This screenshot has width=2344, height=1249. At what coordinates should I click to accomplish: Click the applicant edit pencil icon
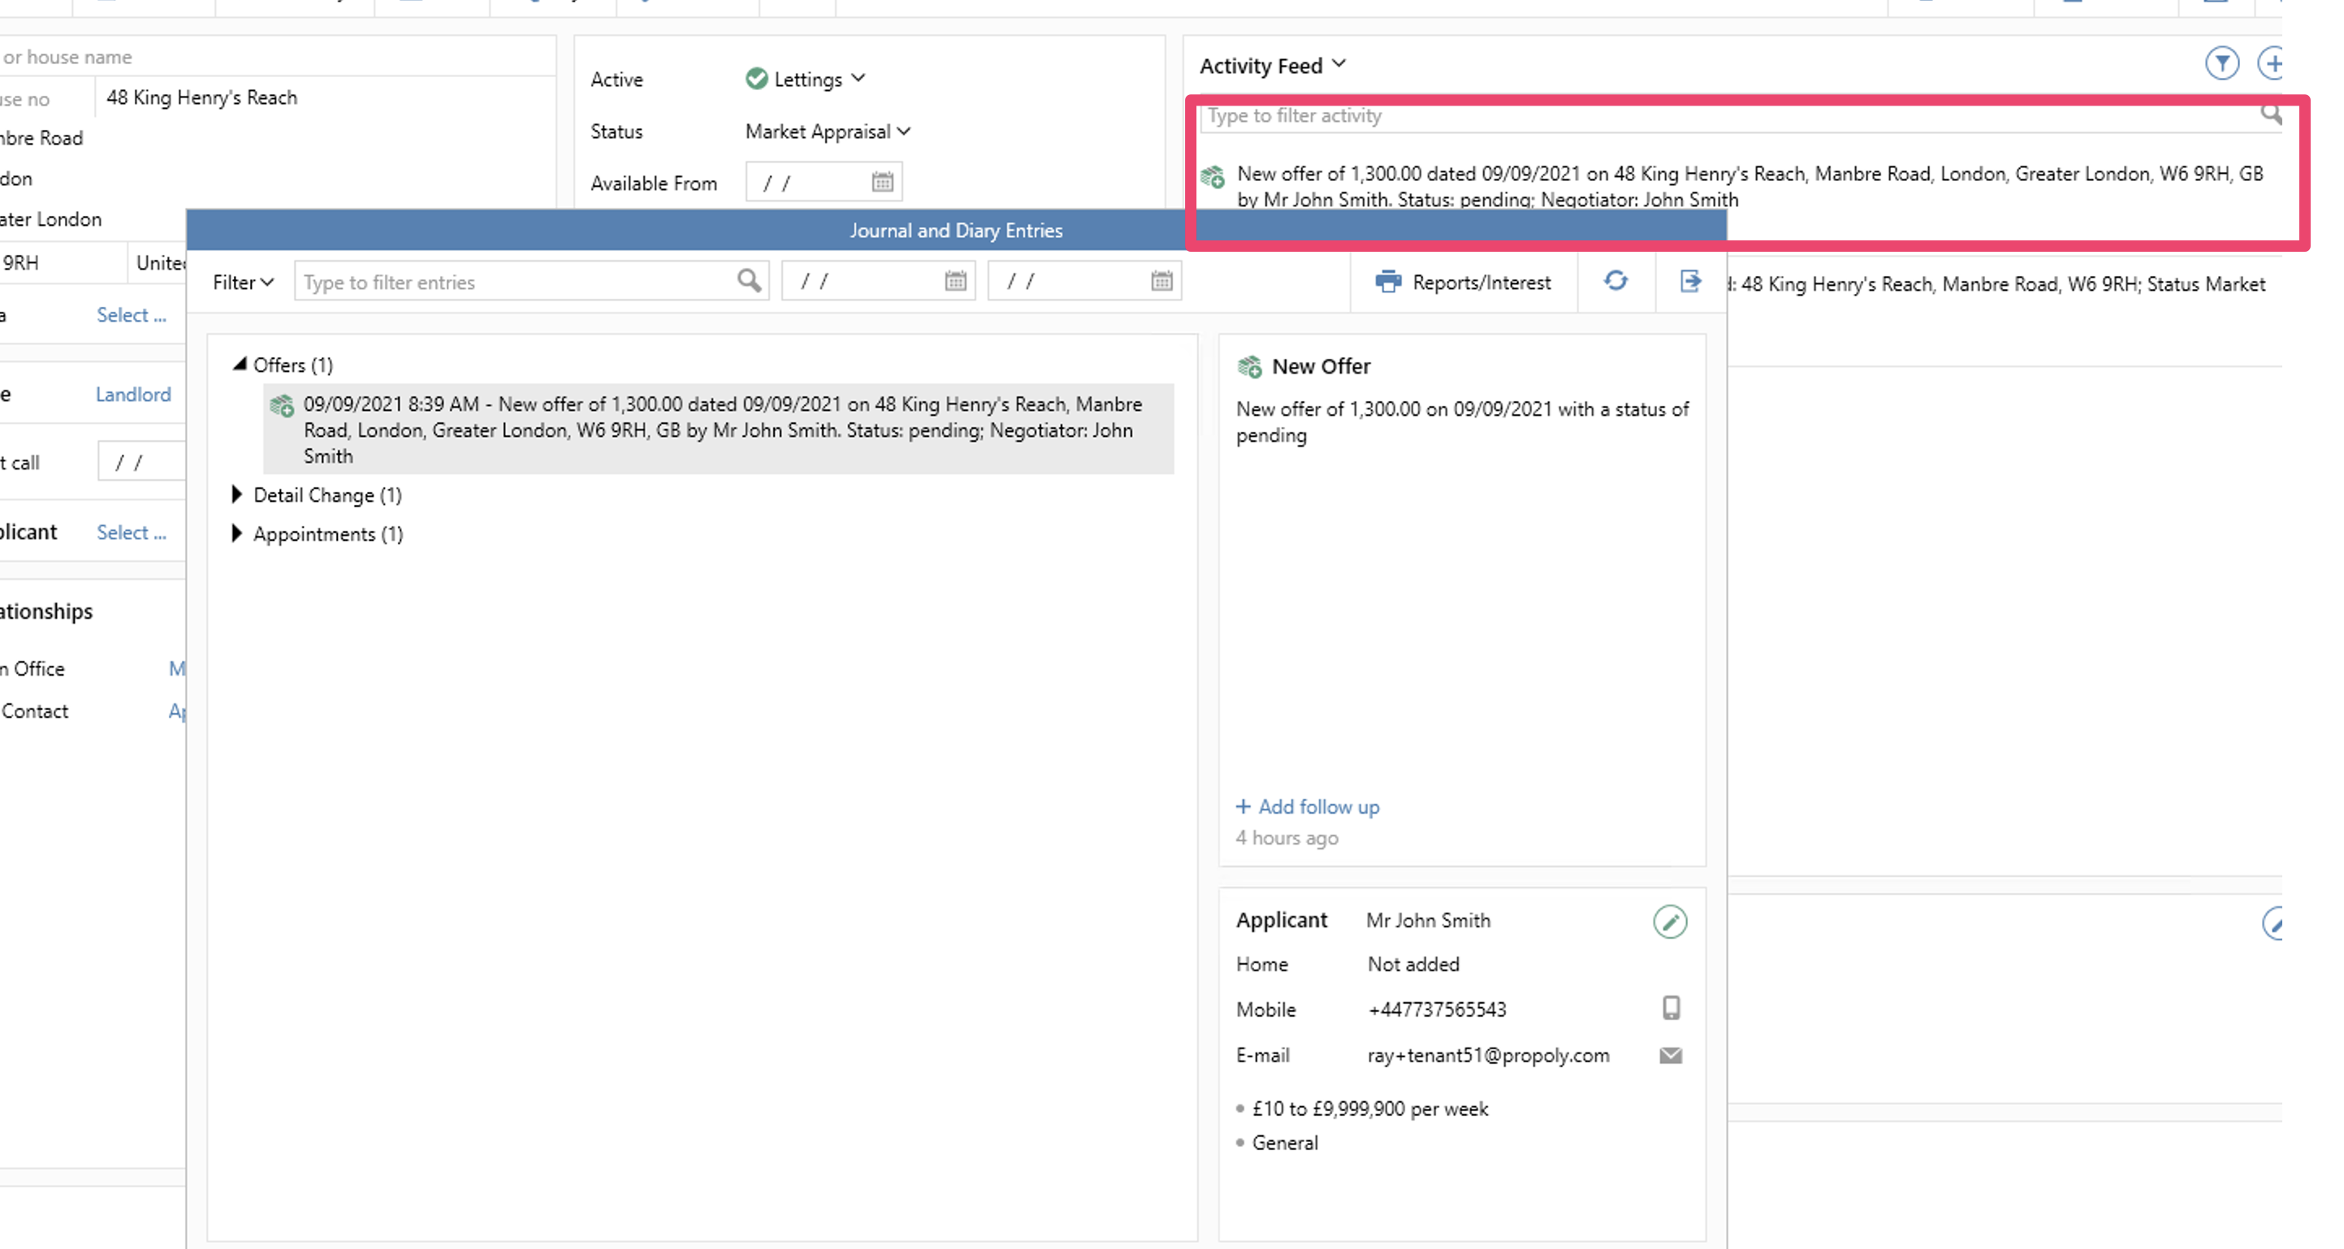click(x=1669, y=922)
